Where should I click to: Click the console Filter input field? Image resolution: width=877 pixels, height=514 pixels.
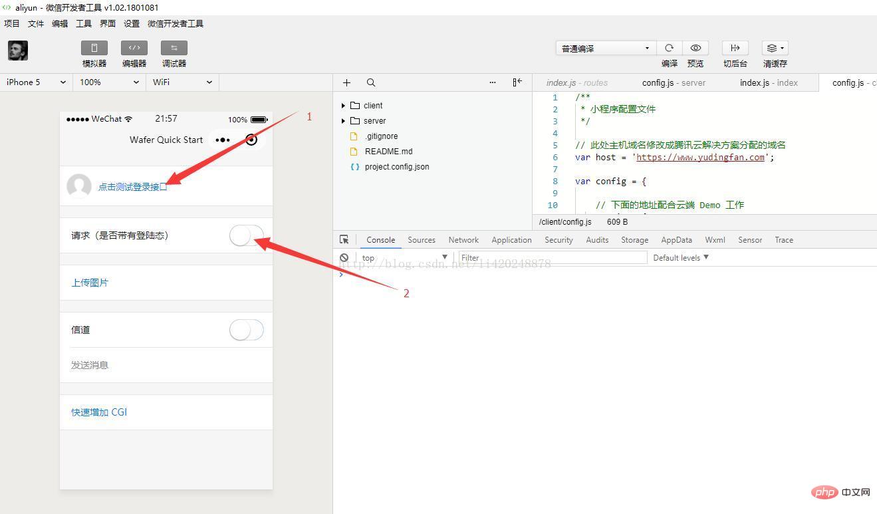click(x=553, y=257)
